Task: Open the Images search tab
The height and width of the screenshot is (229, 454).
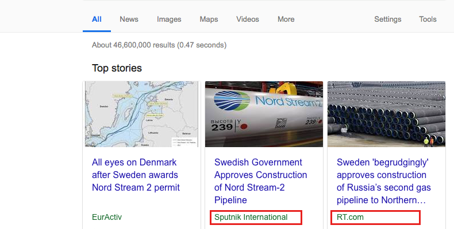Action: tap(169, 19)
